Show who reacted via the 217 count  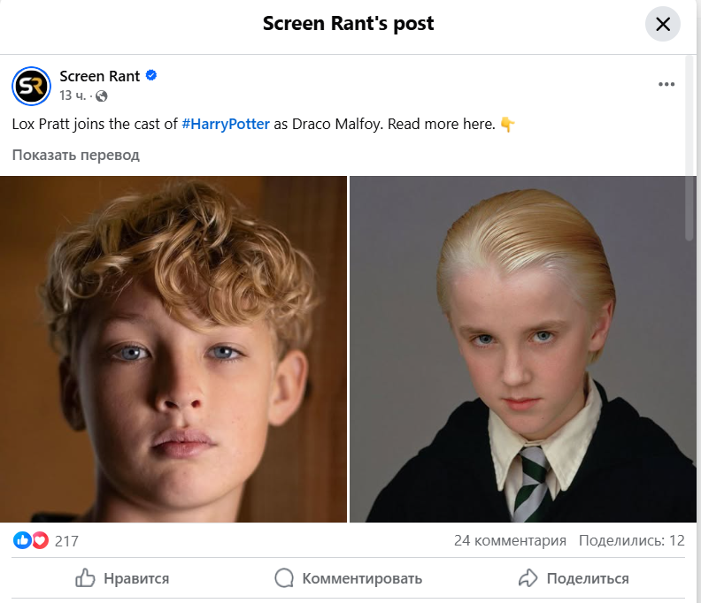[x=66, y=540]
